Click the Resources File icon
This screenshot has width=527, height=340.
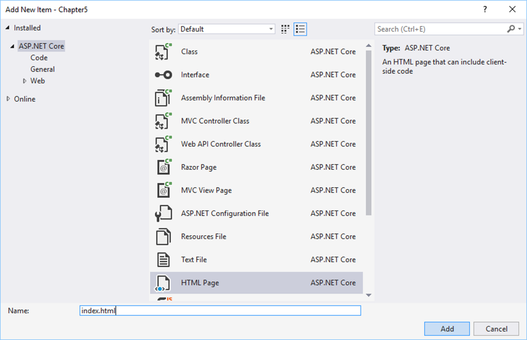coord(163,236)
